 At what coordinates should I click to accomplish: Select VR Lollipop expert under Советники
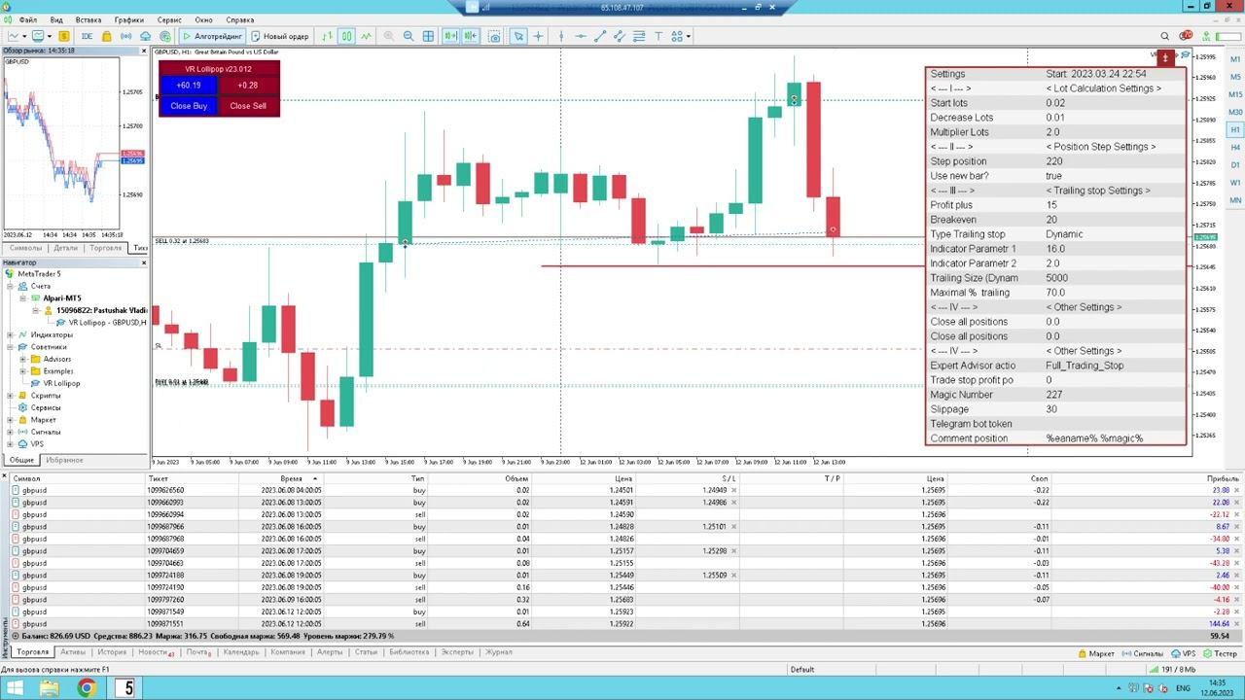pyautogui.click(x=61, y=383)
